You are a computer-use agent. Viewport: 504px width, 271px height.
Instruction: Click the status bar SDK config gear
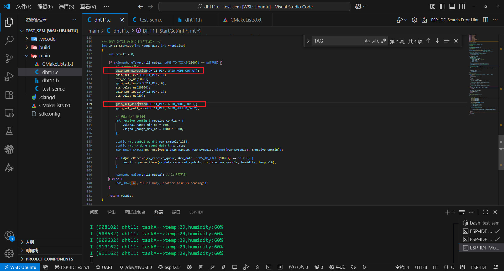189,267
